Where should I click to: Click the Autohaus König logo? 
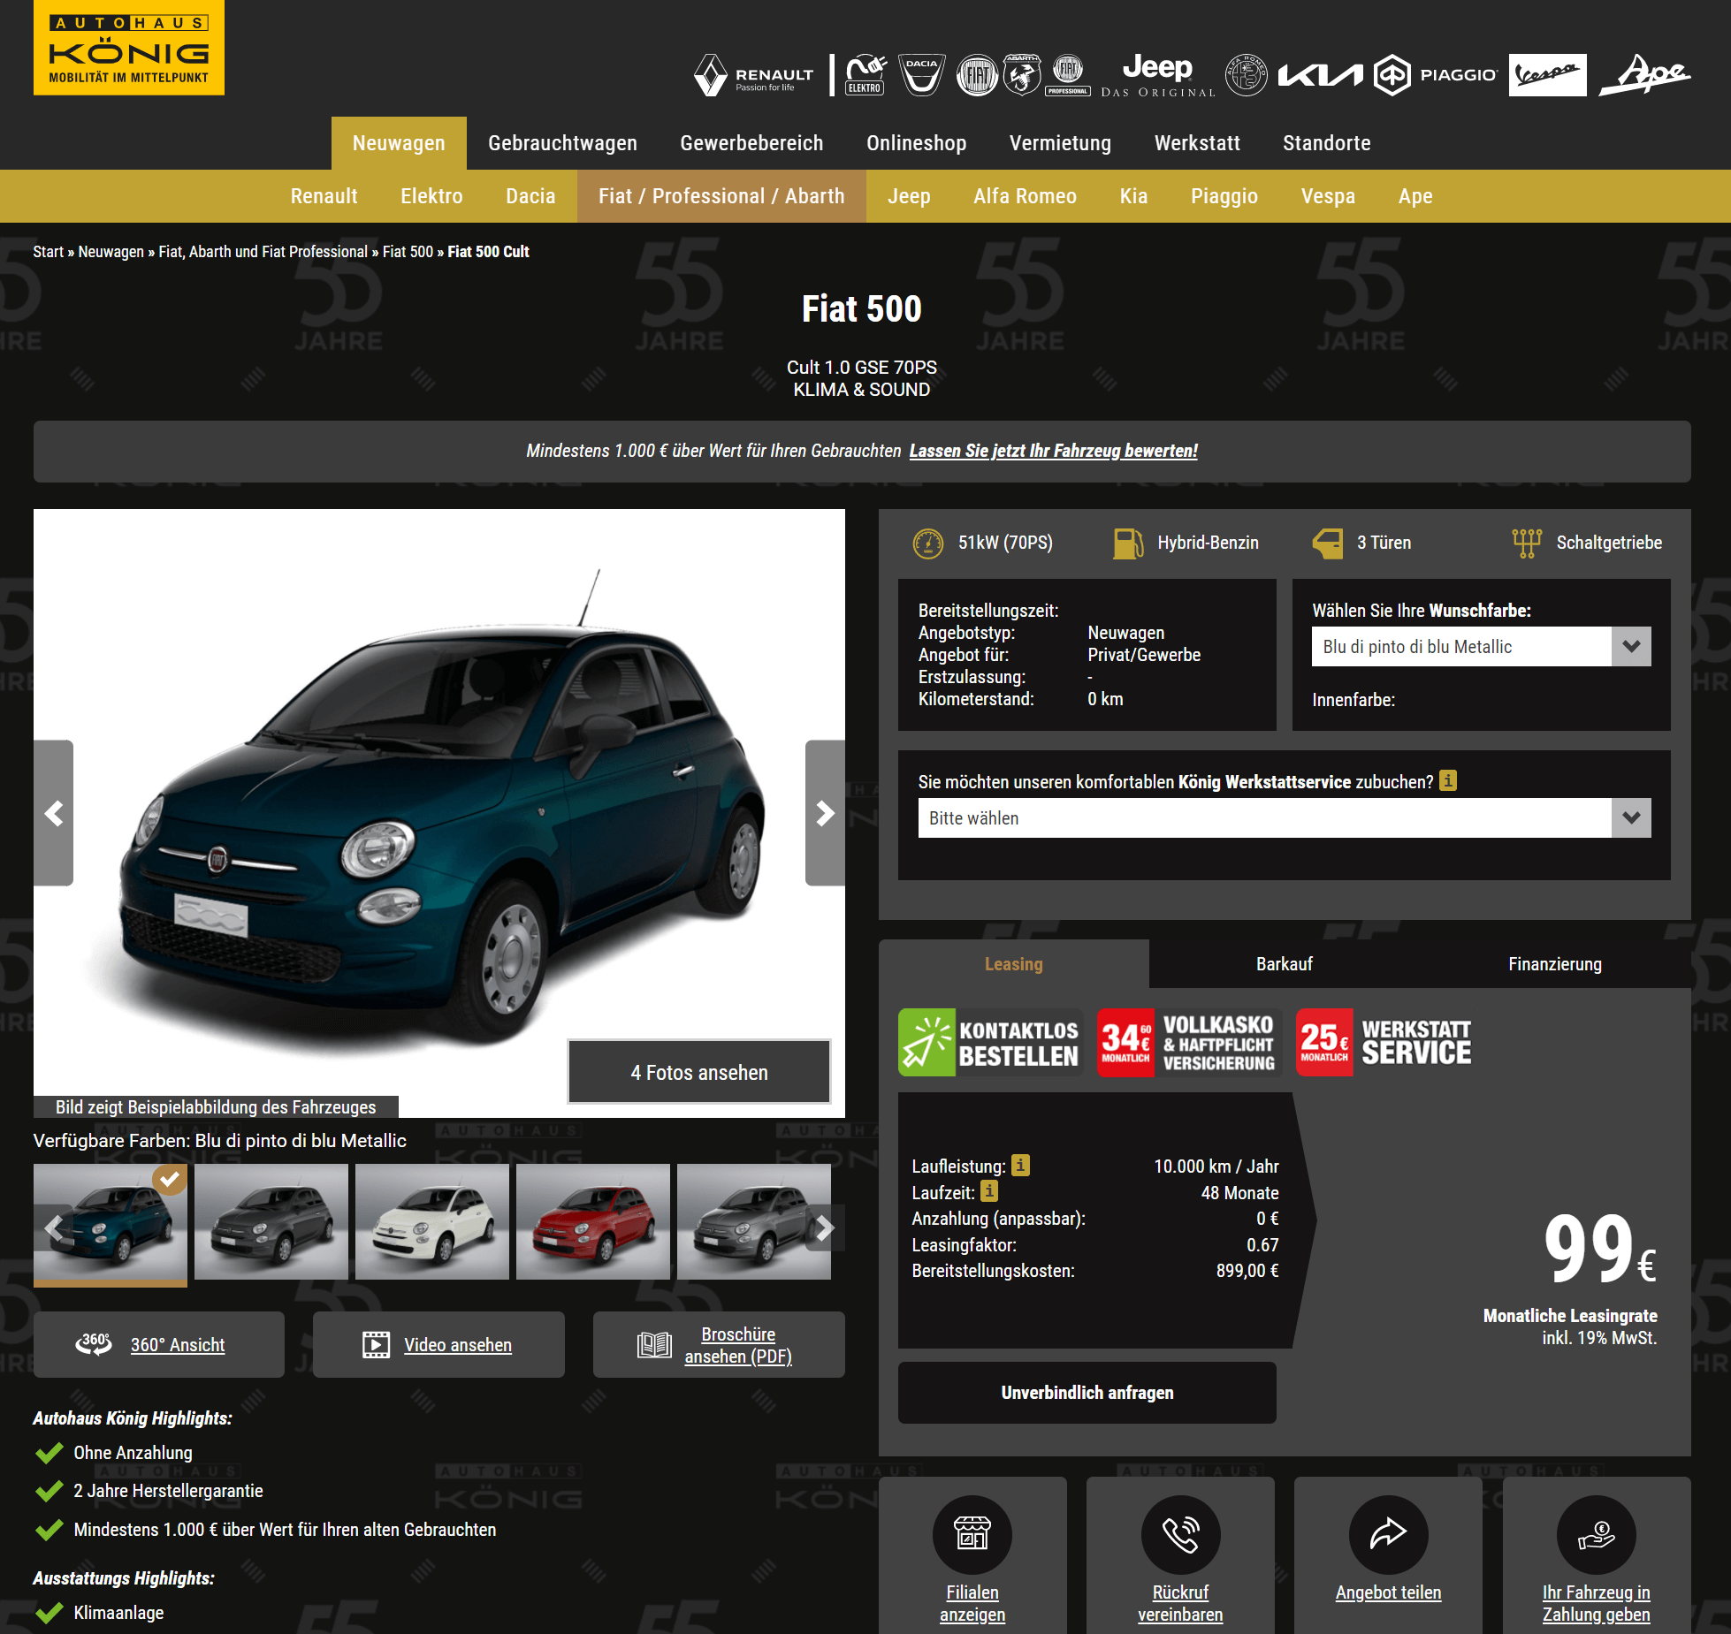pos(129,48)
